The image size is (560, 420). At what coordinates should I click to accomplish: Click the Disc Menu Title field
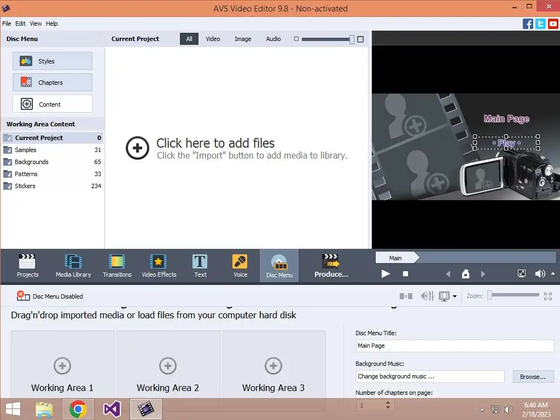coord(454,346)
